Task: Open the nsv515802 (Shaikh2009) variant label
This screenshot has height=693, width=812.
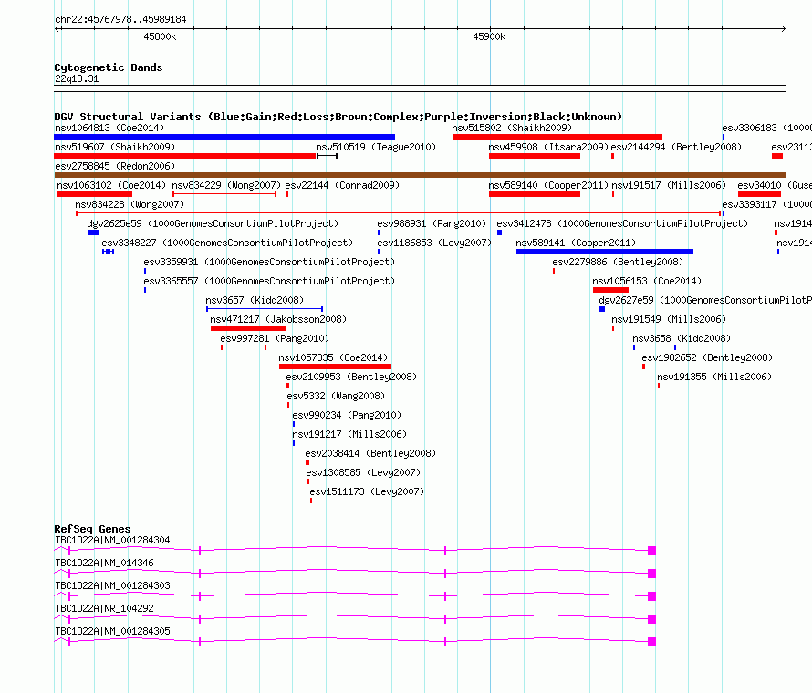Action: [x=512, y=128]
